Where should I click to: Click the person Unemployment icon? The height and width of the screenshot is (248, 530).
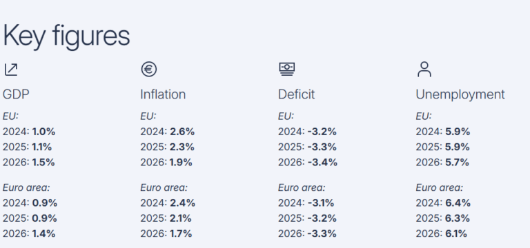point(424,69)
